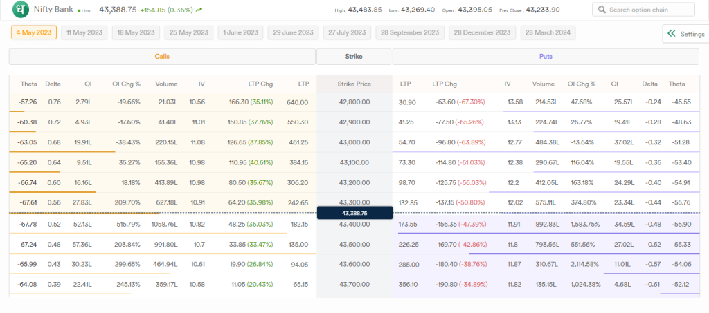Click put OI value 37.02L
709x313 pixels.
point(622,142)
